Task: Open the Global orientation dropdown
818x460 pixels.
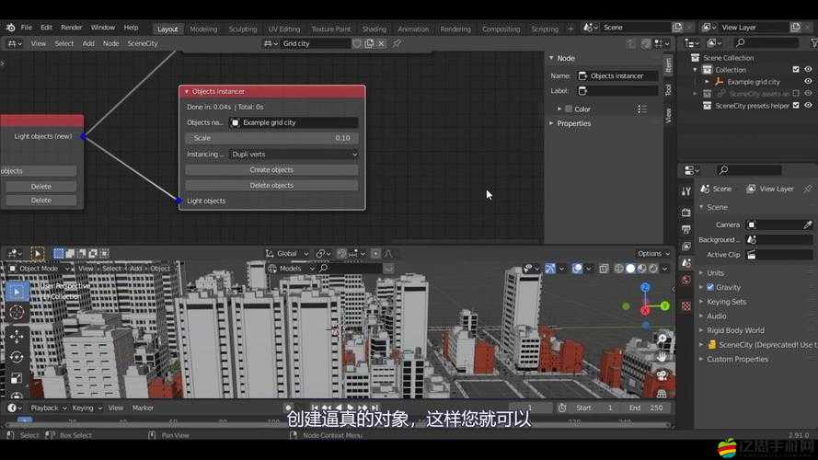Action: click(287, 254)
